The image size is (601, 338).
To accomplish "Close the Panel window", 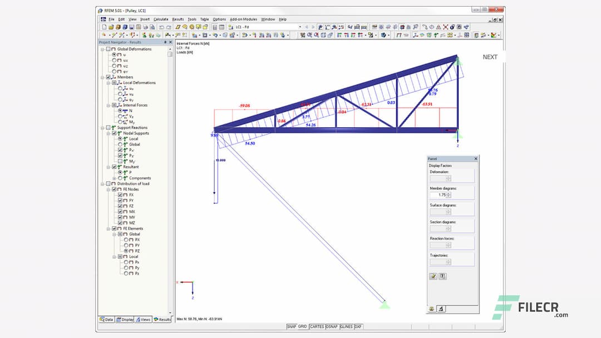I will pyautogui.click(x=476, y=159).
